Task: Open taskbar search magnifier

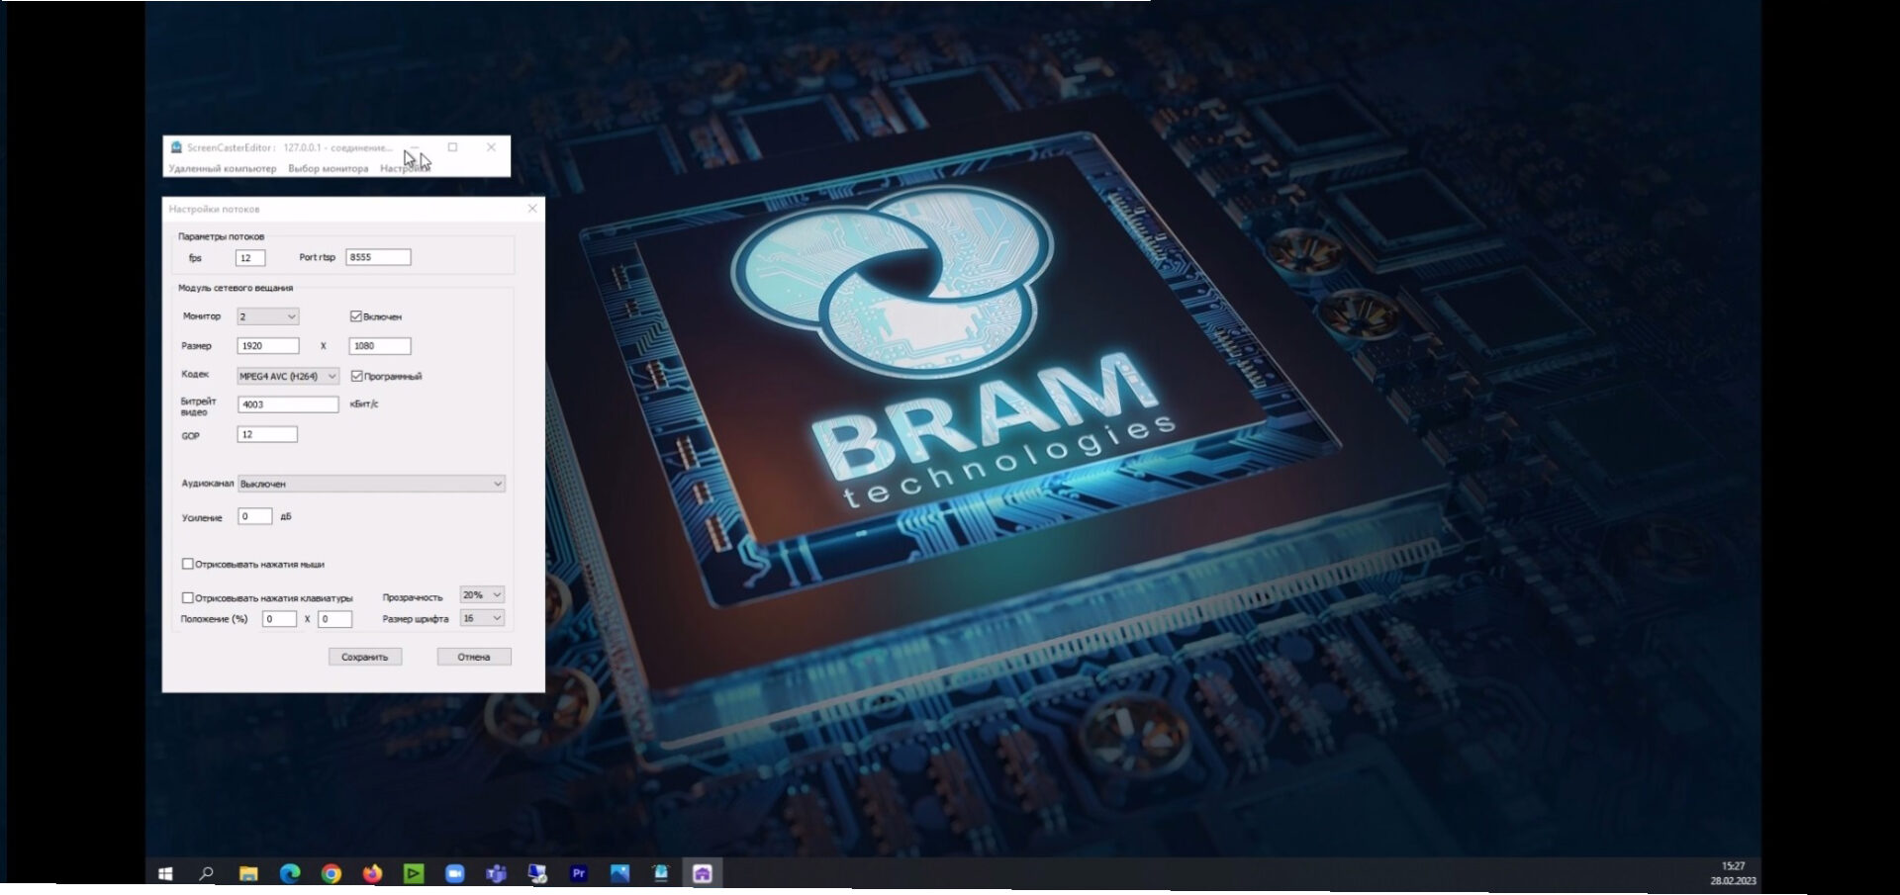Action: 207,873
